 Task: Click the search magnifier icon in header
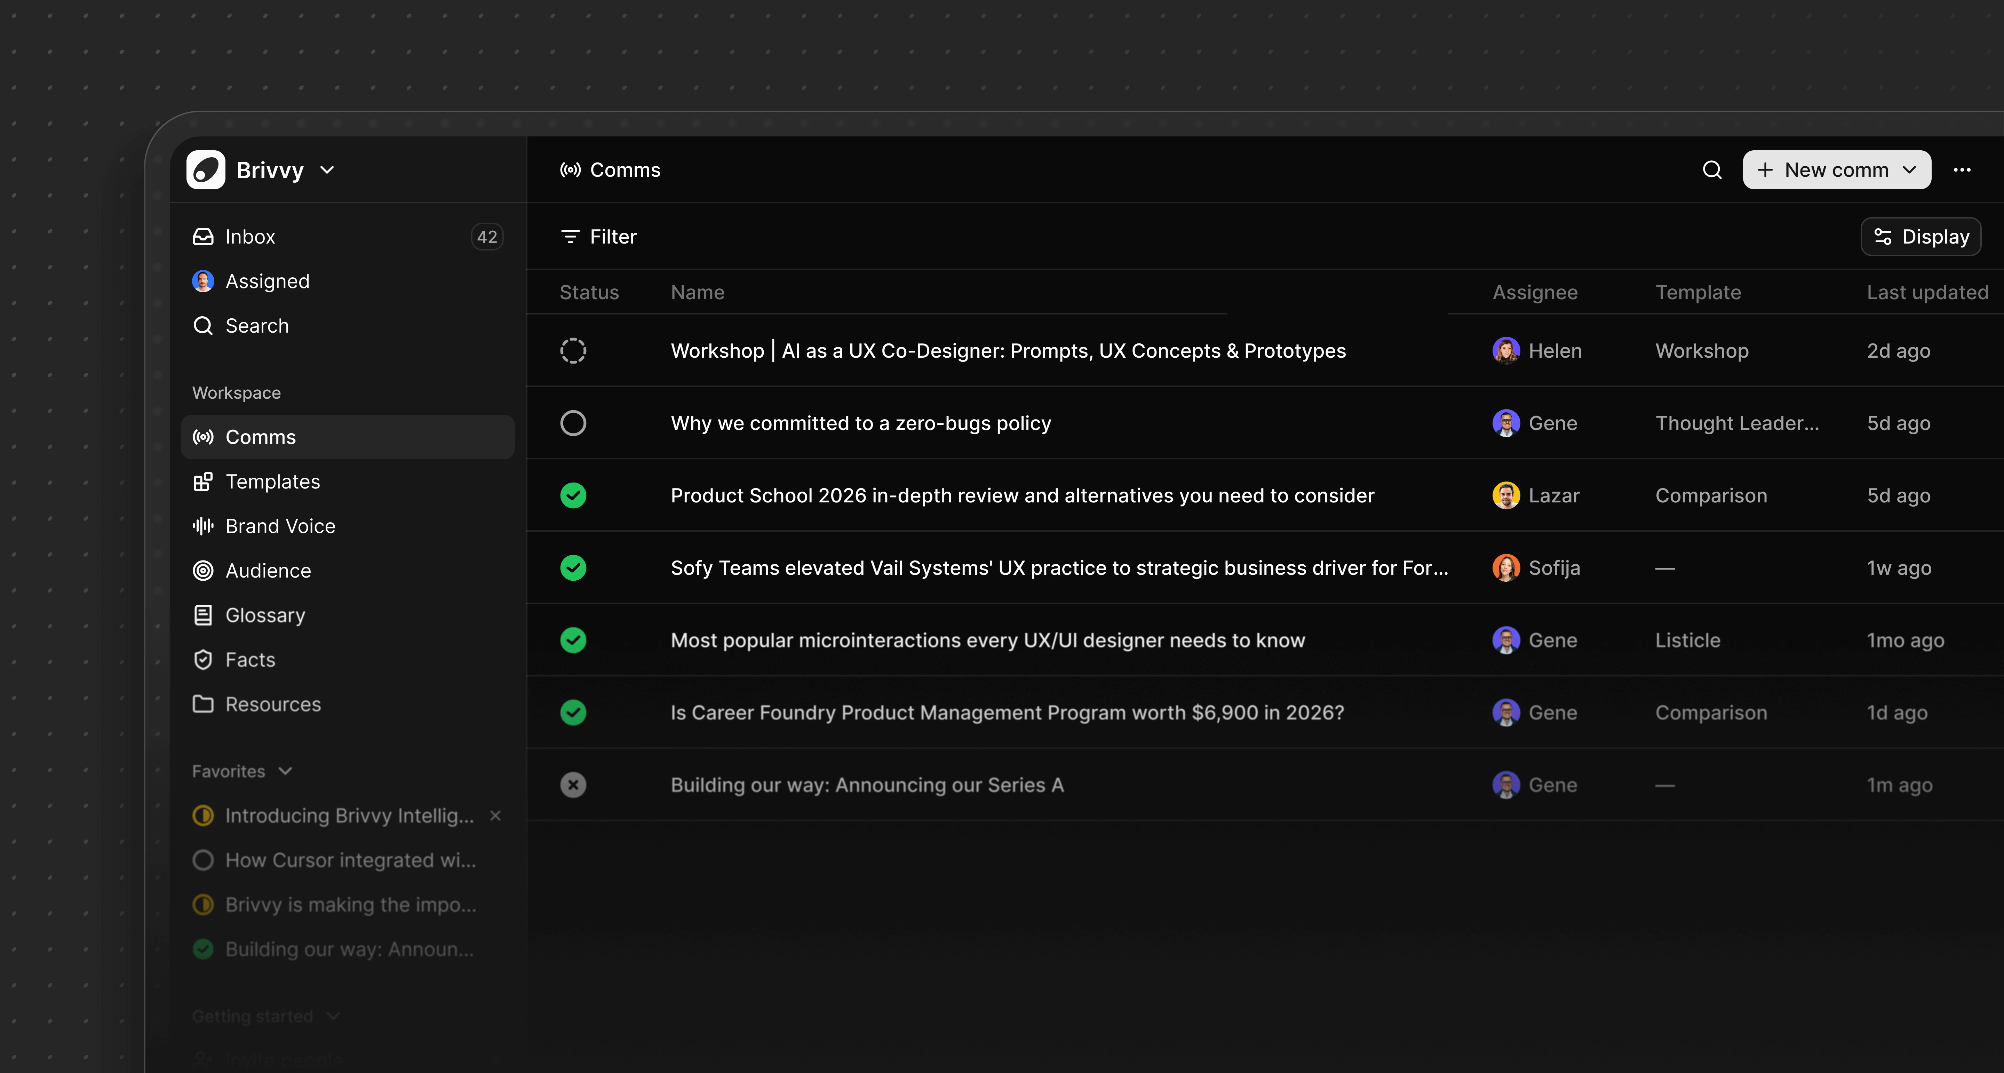(x=1711, y=170)
